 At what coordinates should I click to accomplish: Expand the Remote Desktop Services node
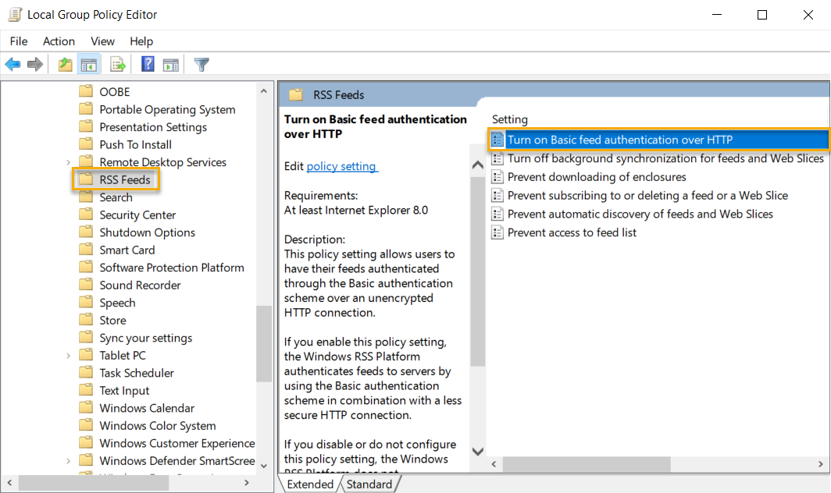pos(69,161)
